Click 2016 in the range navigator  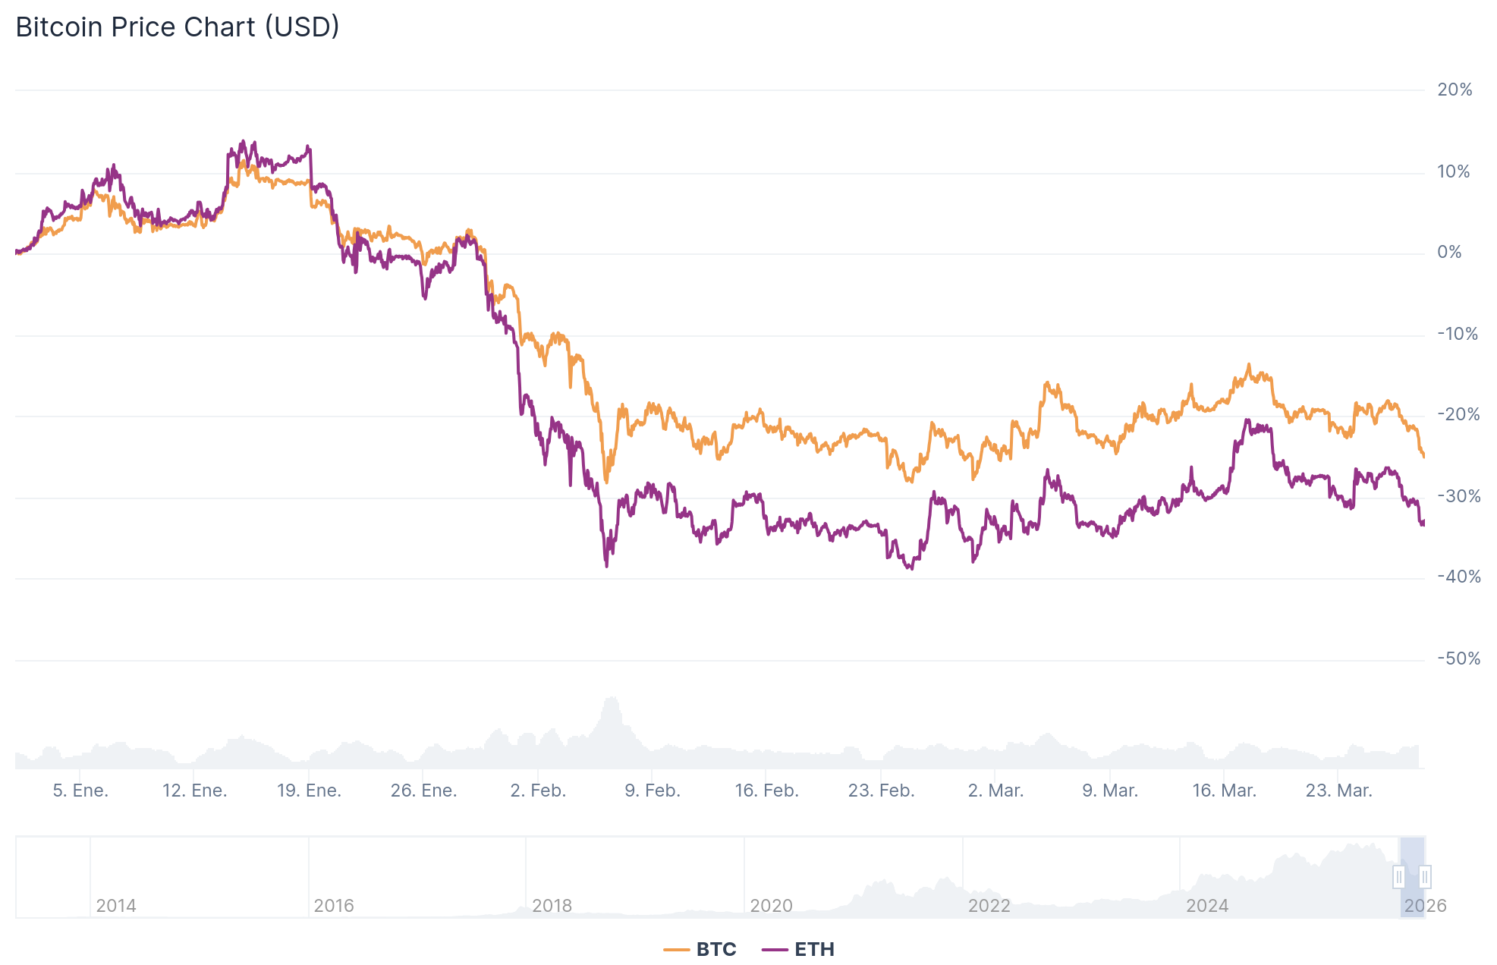334,906
